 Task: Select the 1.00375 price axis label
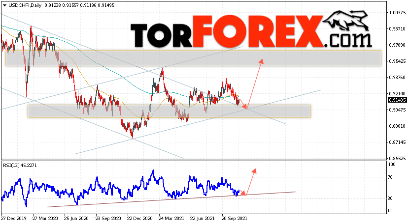point(397,12)
